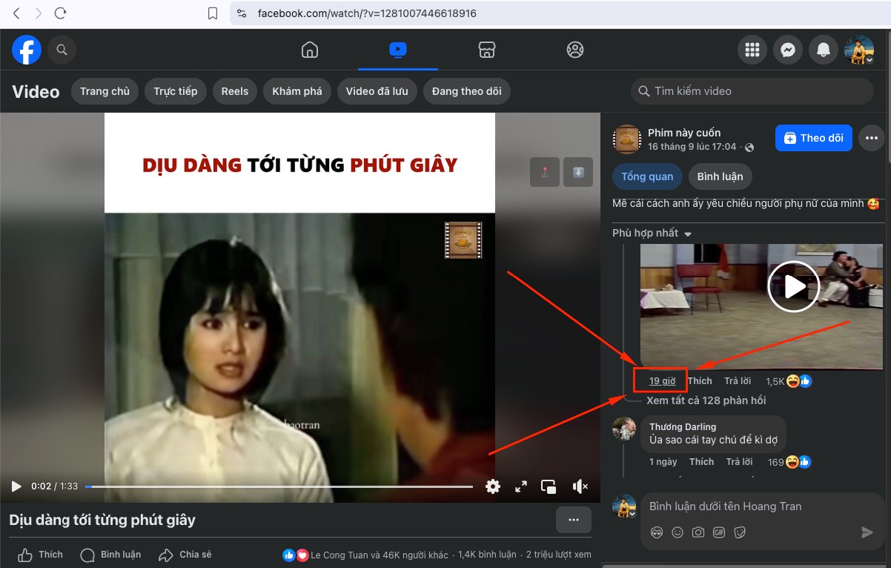Insert avatar sticker in comment box

[656, 532]
